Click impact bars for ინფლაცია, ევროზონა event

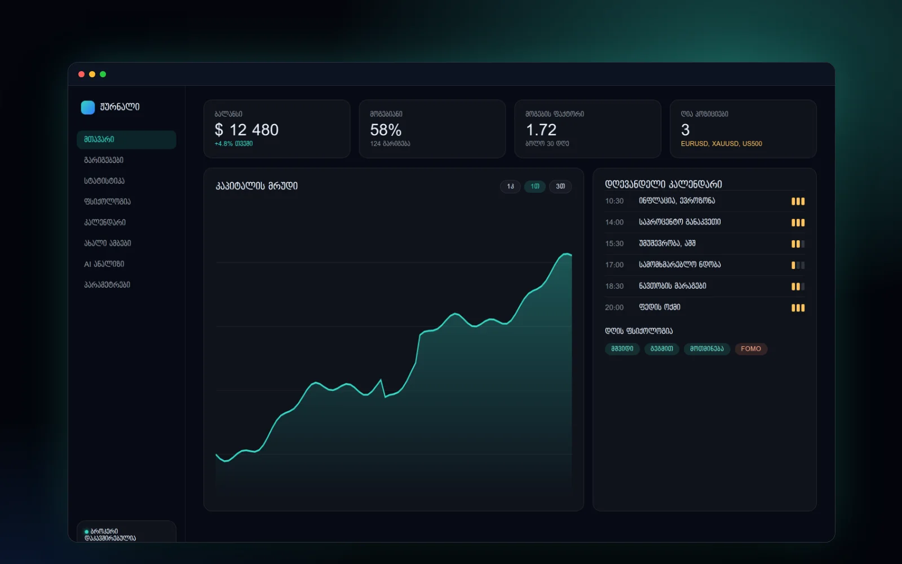[798, 201]
